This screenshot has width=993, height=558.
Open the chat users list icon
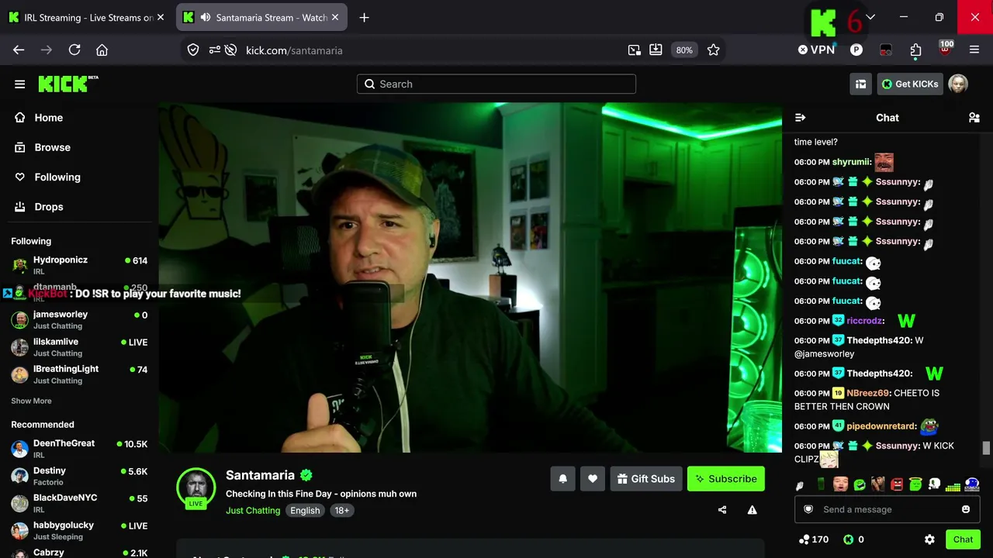click(x=974, y=118)
